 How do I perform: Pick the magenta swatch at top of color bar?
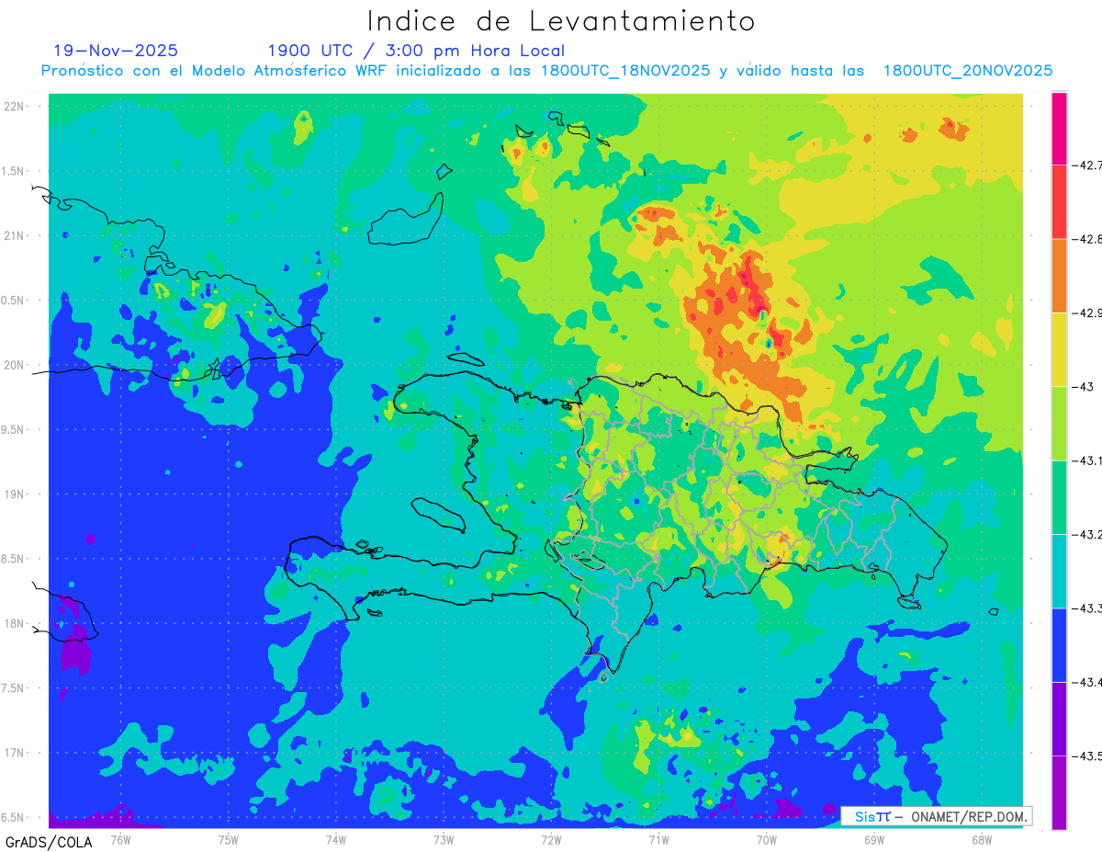click(1059, 129)
